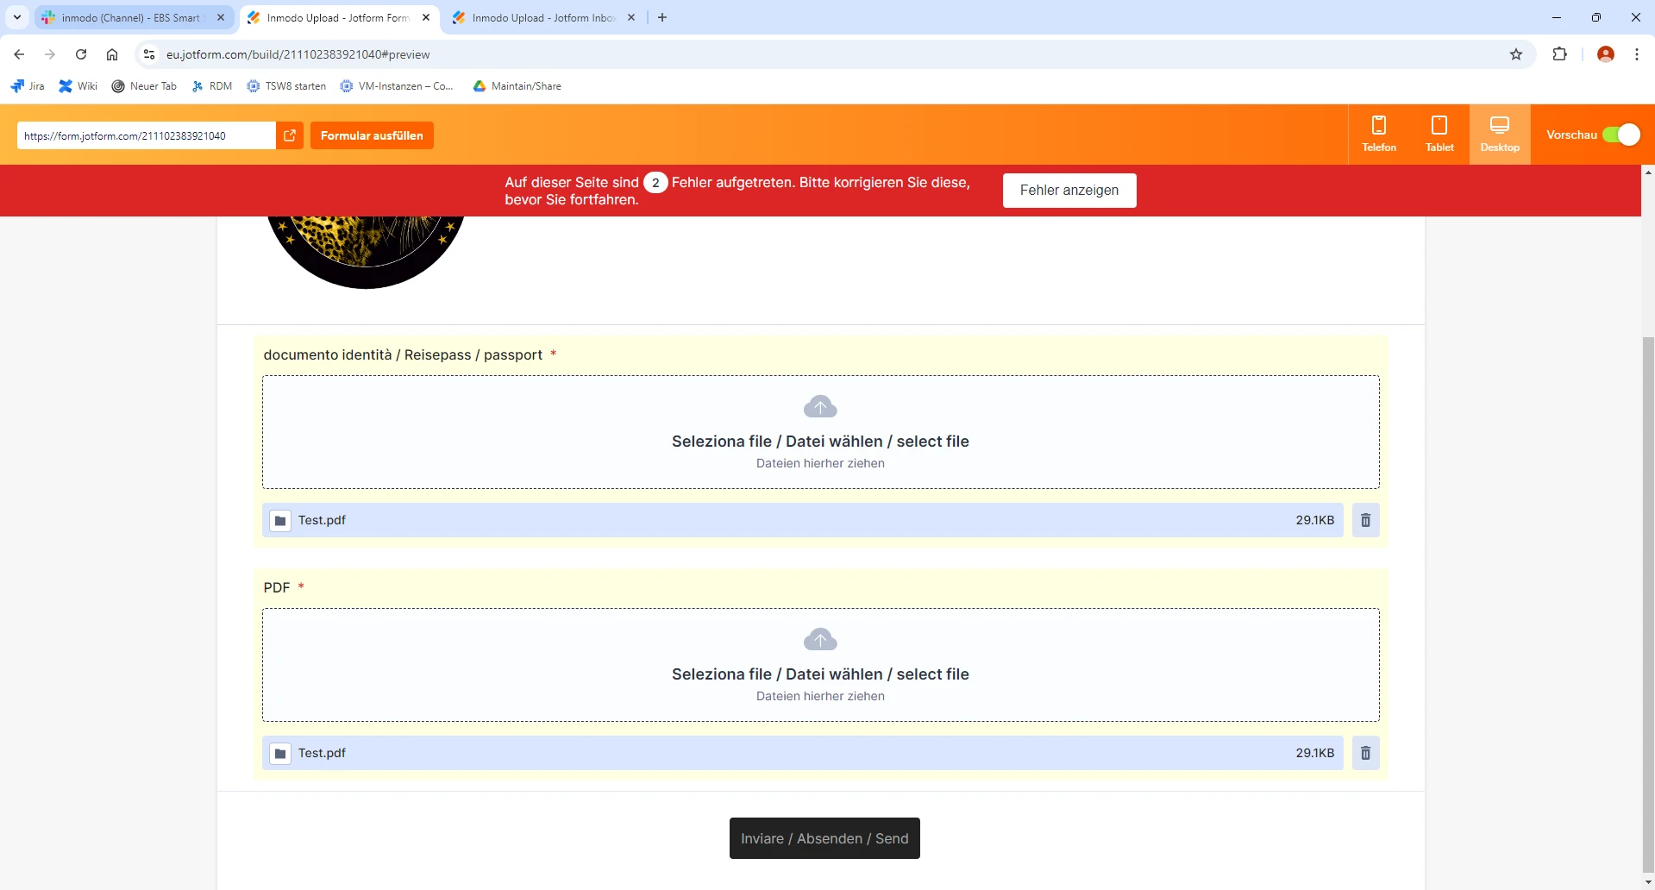
Task: Open the tab search chevron
Action: [x=16, y=17]
